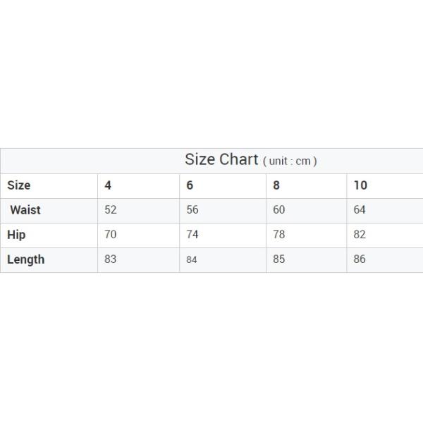Click the Size Chart title text
The width and height of the screenshot is (423, 423).
pyautogui.click(x=221, y=159)
